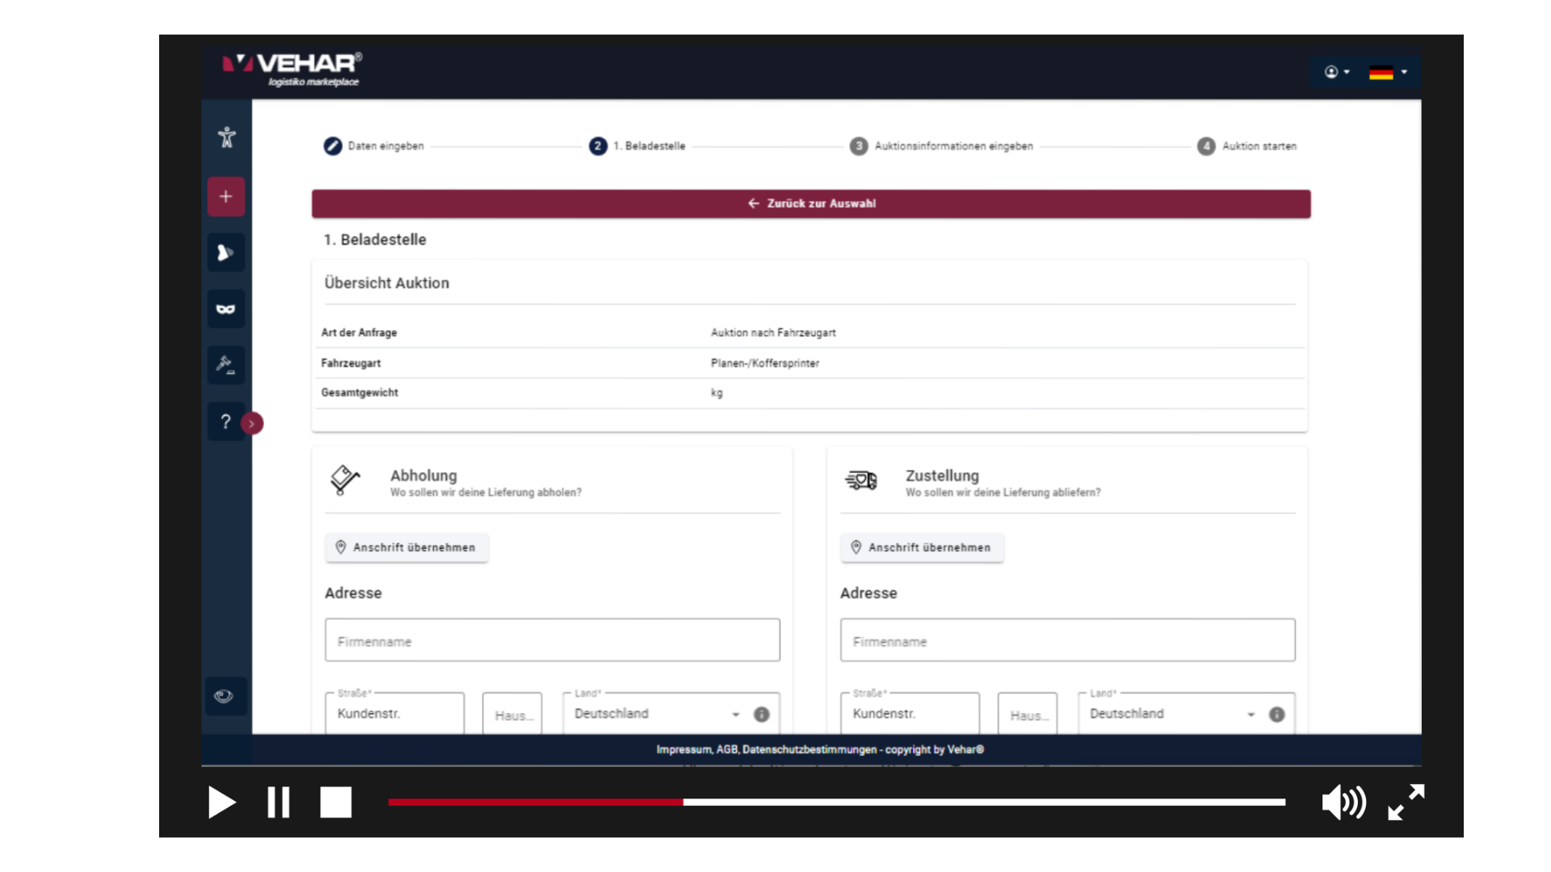Viewport: 1551px width, 872px height.
Task: Open the mask icon in sidebar
Action: 226,308
